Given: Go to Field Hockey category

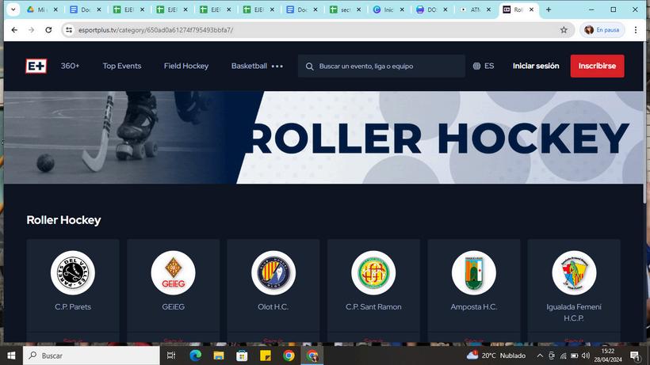Looking at the screenshot, I should 186,66.
